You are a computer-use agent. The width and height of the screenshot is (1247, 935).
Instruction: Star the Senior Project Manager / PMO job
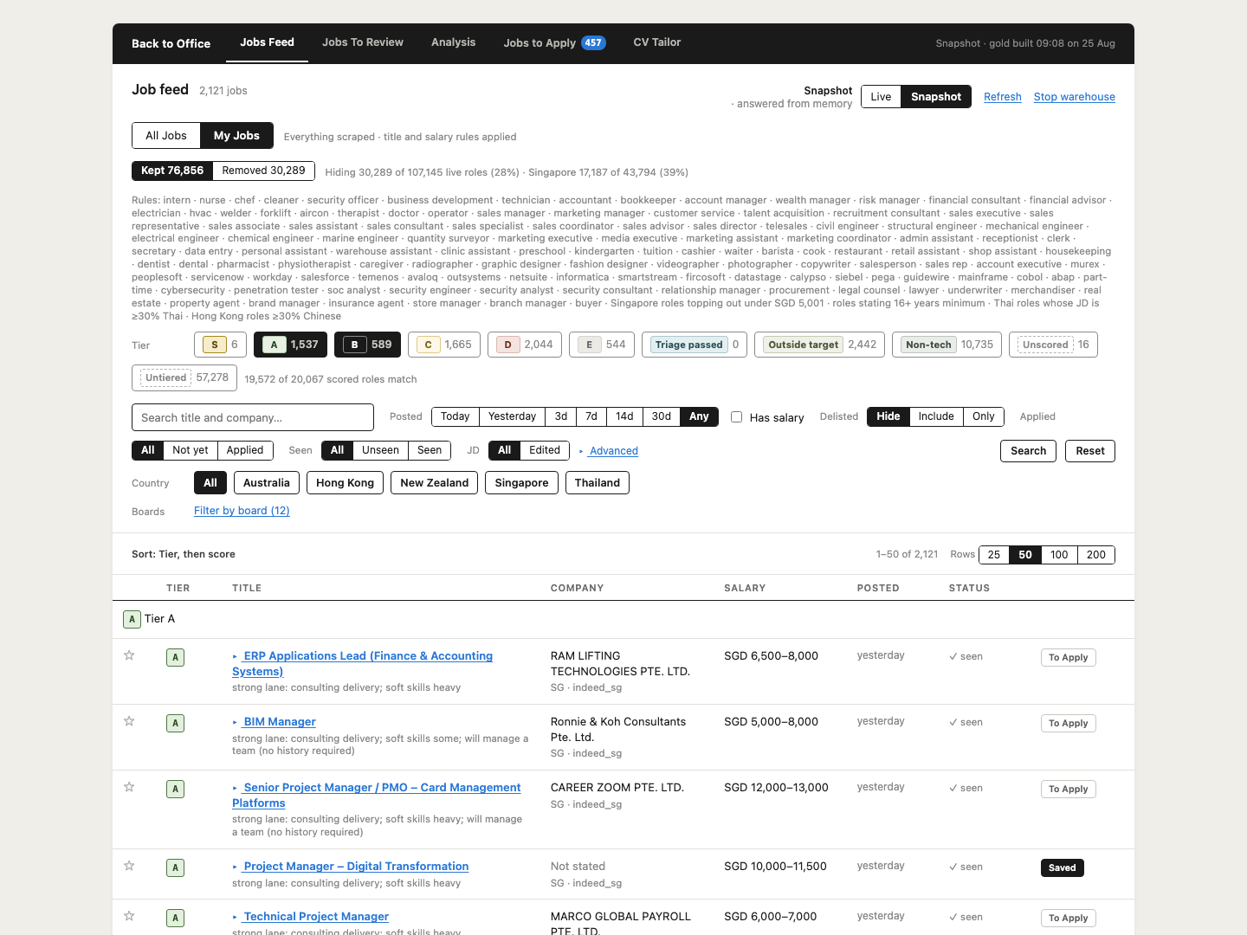pyautogui.click(x=129, y=787)
